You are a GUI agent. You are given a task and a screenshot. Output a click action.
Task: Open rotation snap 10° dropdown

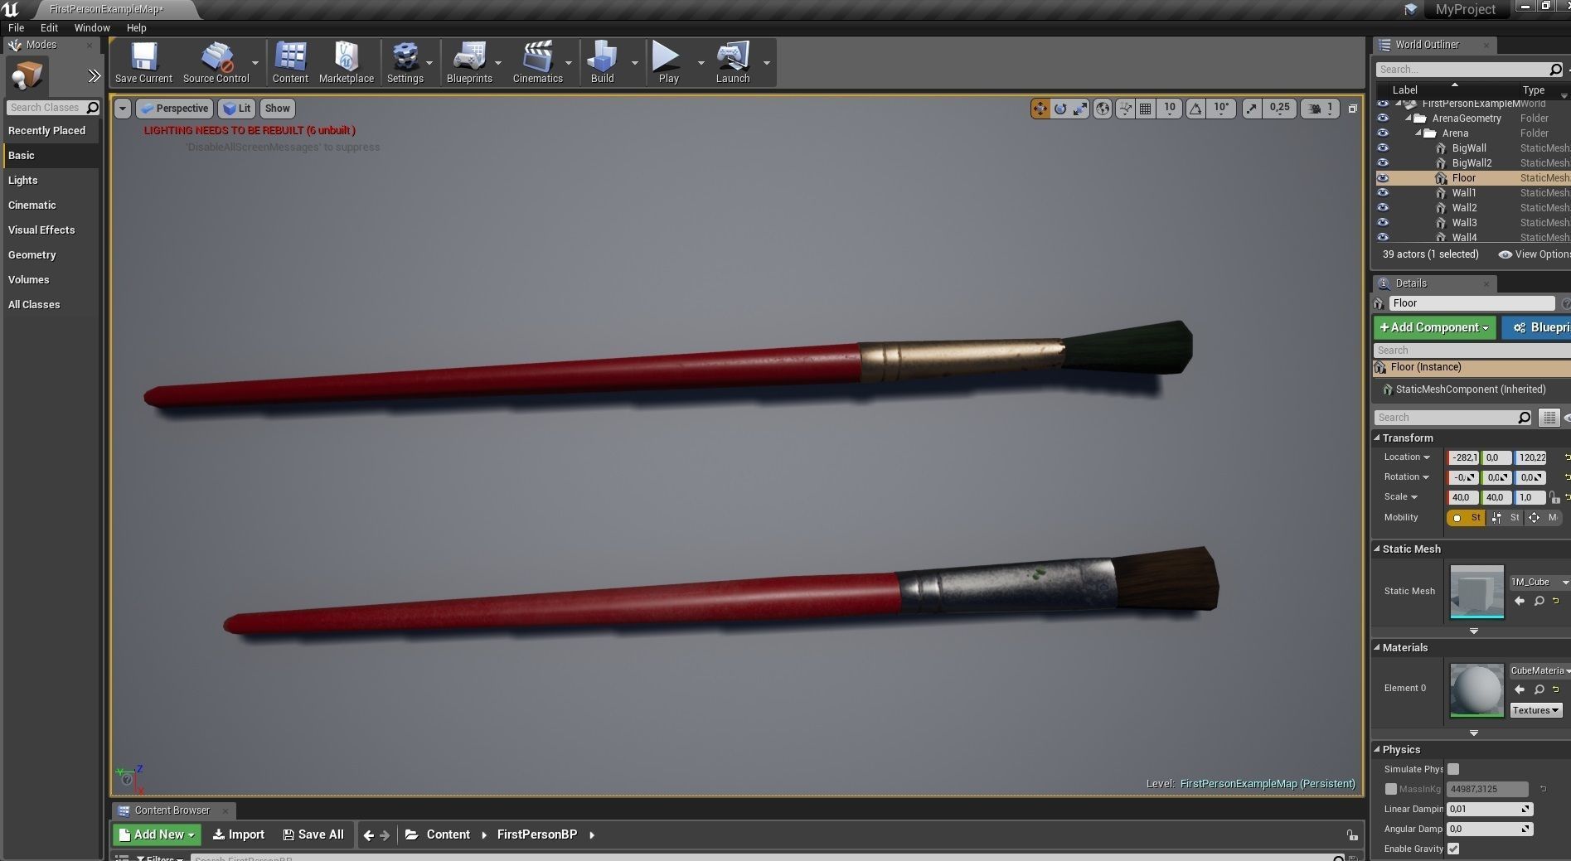click(1222, 109)
